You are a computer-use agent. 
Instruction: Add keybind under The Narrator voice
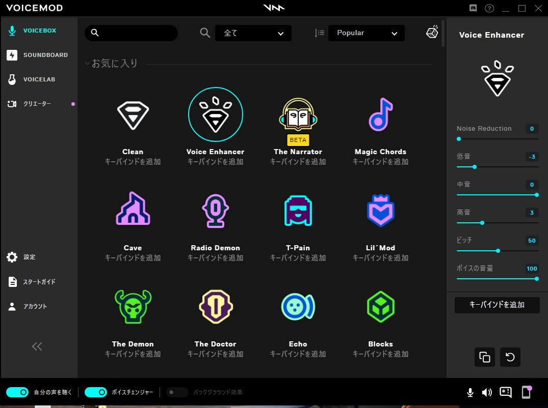point(298,162)
